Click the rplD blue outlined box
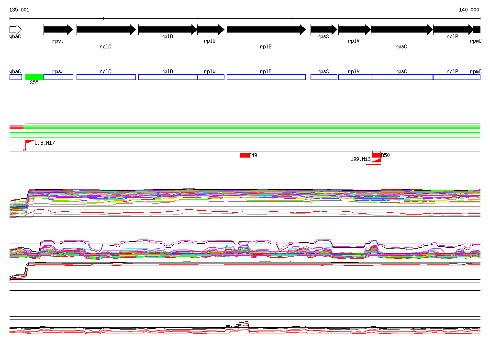This screenshot has width=490, height=342. (168, 77)
